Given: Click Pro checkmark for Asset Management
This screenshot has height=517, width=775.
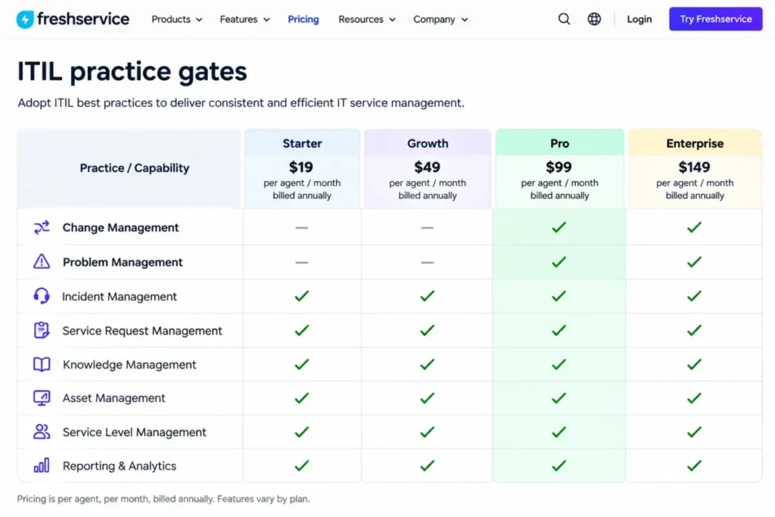Looking at the screenshot, I should [x=559, y=398].
